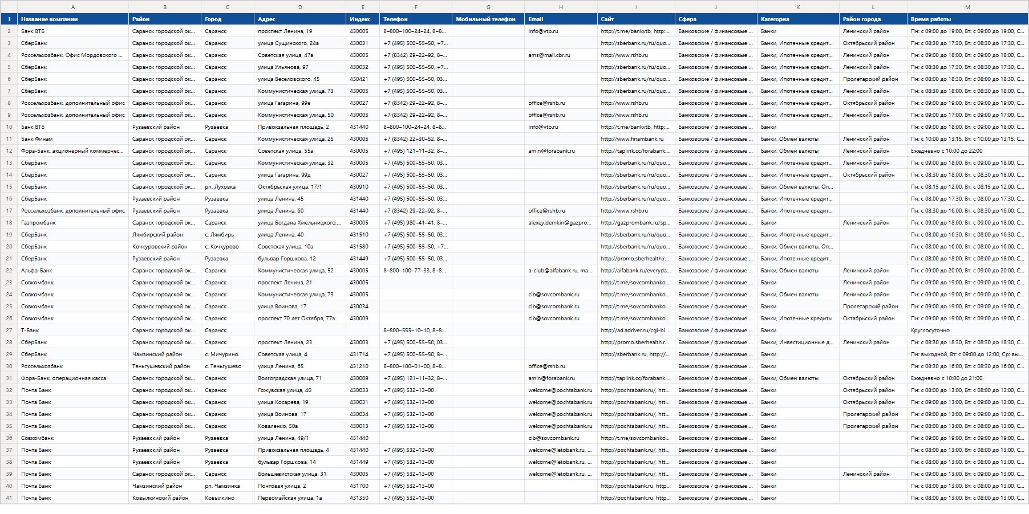1029x514 pixels.
Task: Select the "Альфа-Банк" company cell
Action: 73,271
